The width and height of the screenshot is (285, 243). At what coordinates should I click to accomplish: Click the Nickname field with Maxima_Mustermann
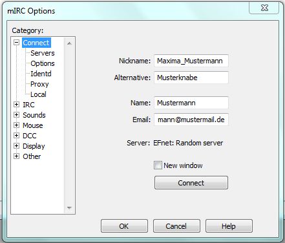tap(191, 61)
